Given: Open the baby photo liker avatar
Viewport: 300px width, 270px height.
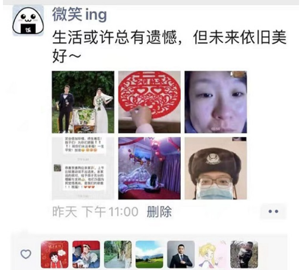Looking at the screenshot, I should 86,254.
